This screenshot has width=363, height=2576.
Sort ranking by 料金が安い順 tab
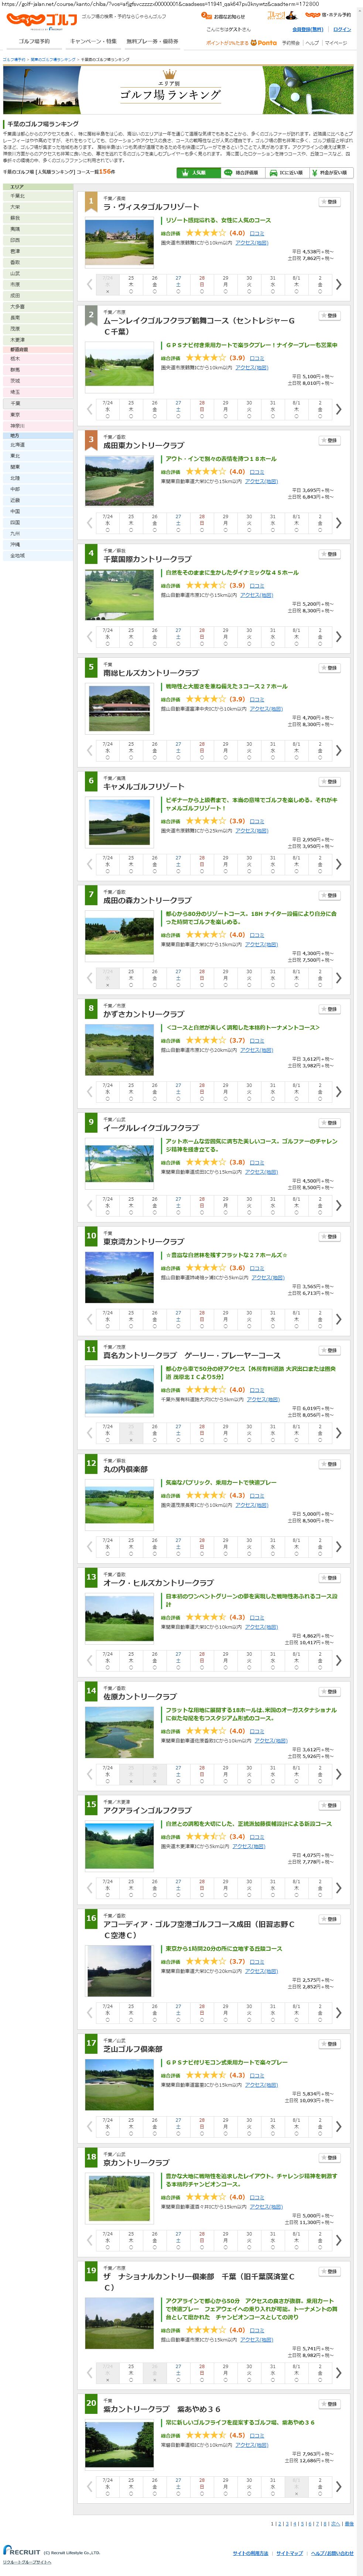tap(330, 173)
